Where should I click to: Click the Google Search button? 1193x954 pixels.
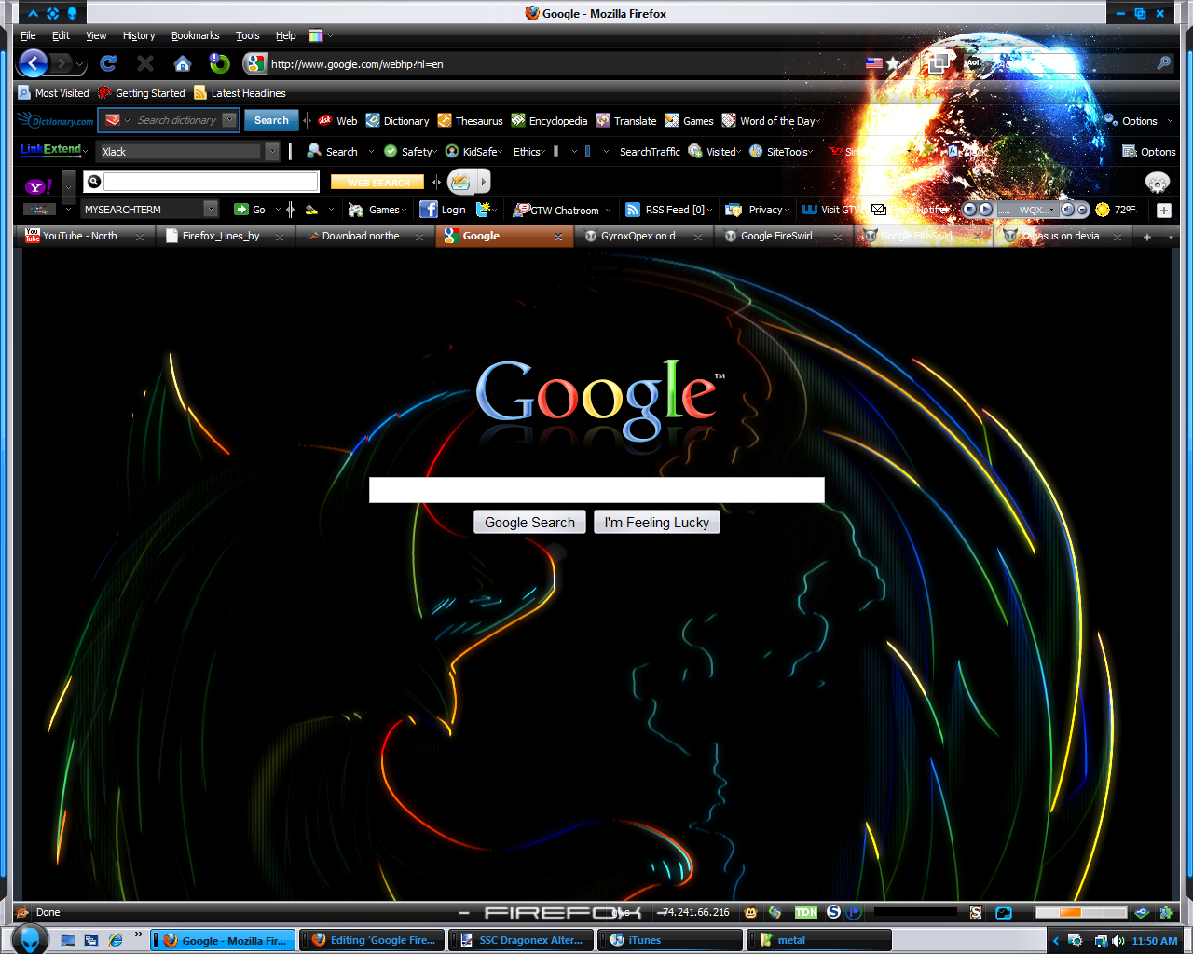[529, 522]
